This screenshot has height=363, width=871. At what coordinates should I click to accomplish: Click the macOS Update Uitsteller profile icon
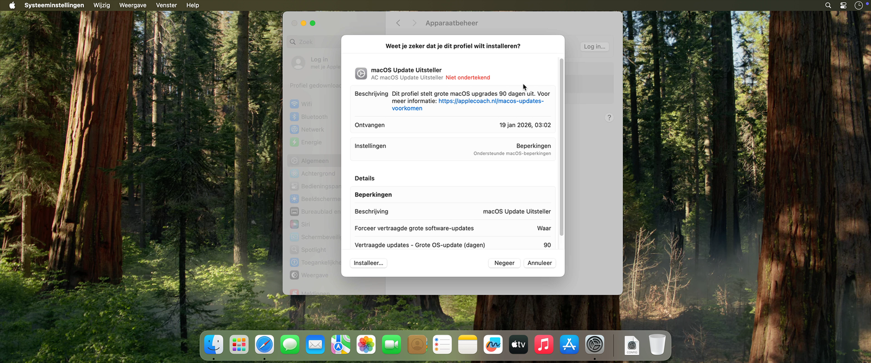tap(361, 73)
